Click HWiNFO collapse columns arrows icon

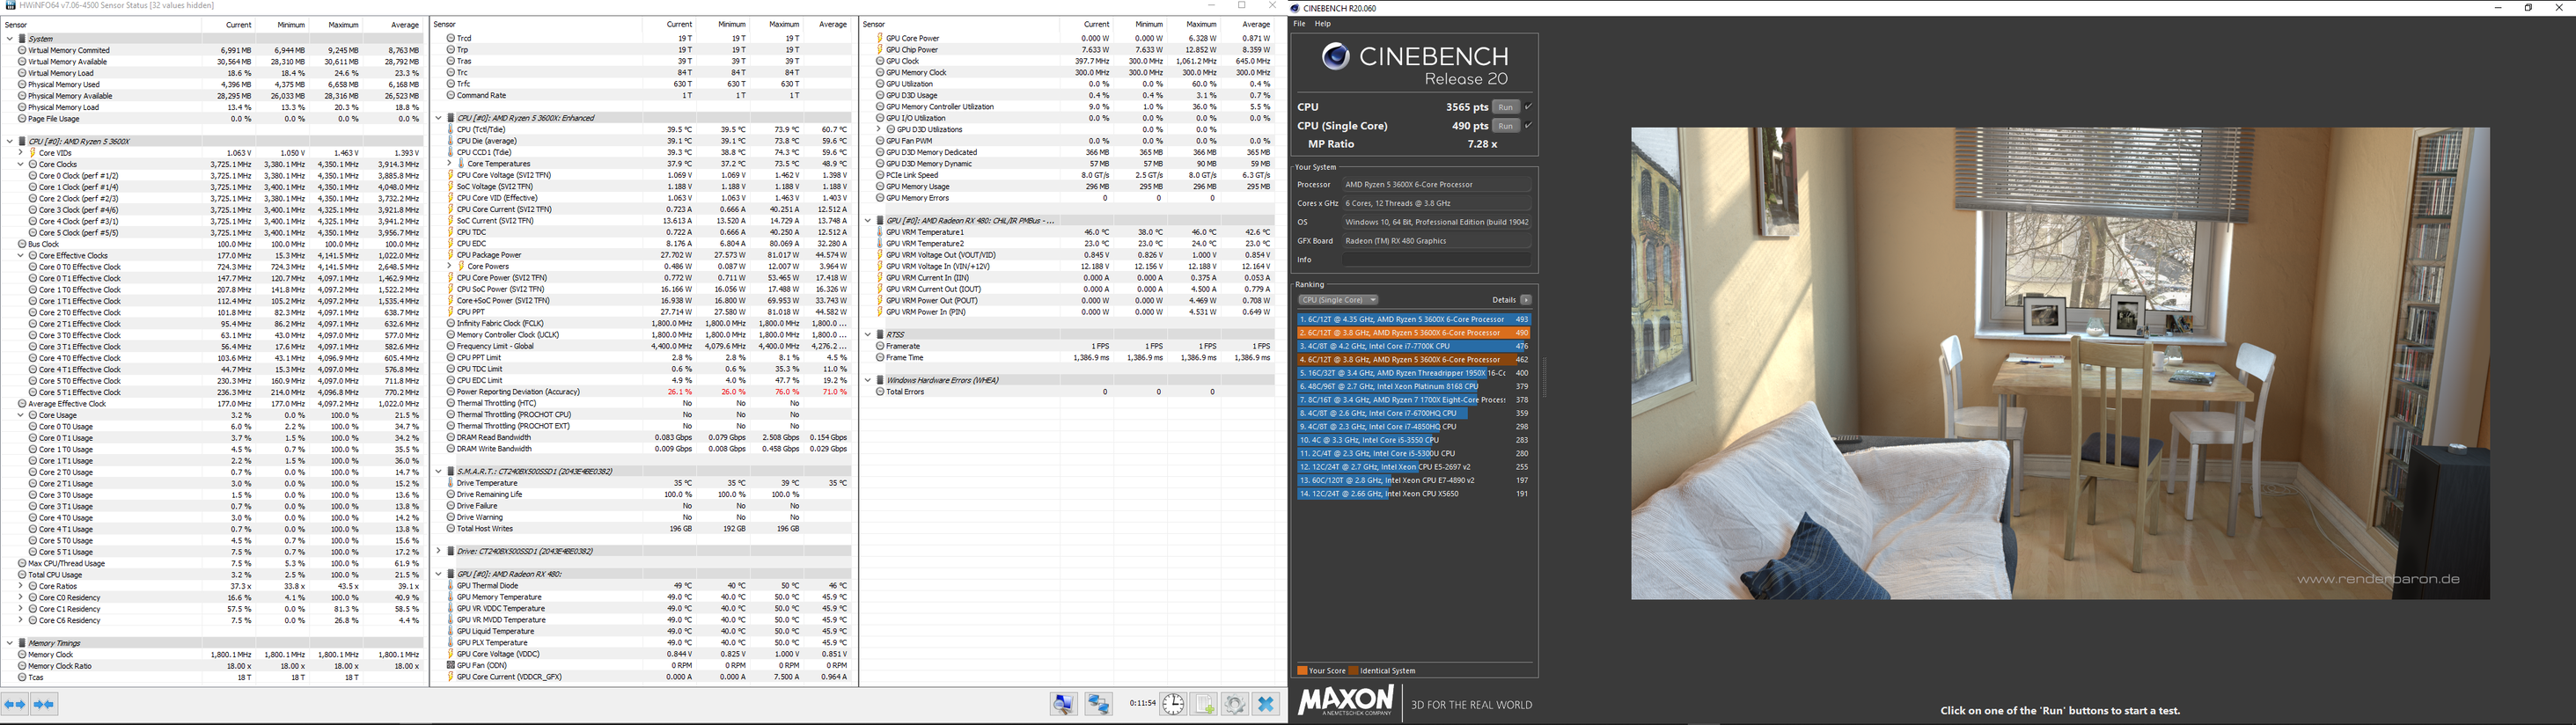click(x=44, y=704)
